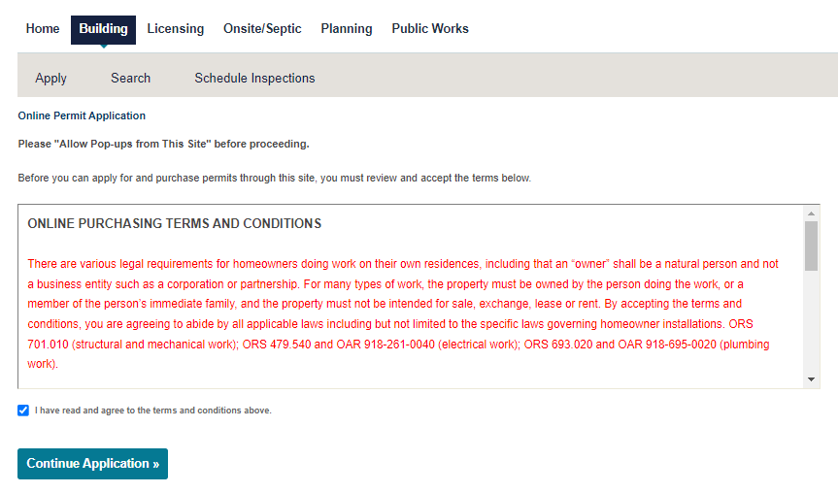
Task: Click the terms box scrollbar thumb
Action: pyautogui.click(x=811, y=245)
